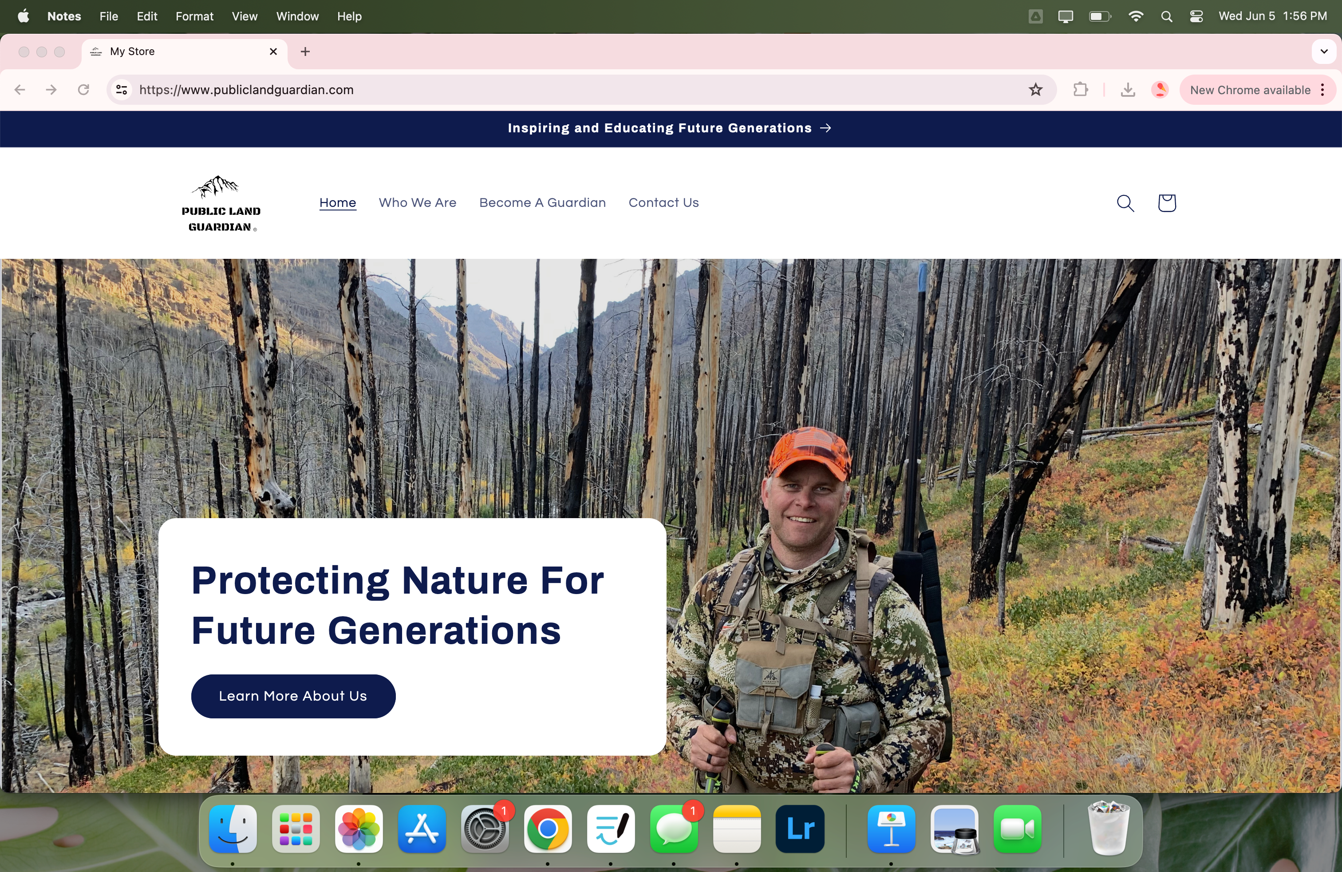Open the Chrome downloads icon
This screenshot has height=872, width=1342.
[x=1127, y=90]
